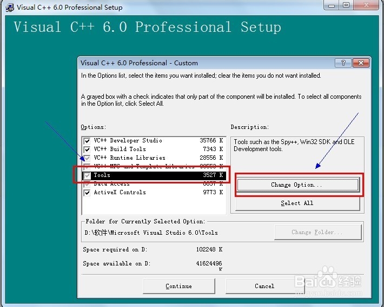384x307 pixels.
Task: Close the Custom dialog with the red X
Action: click(x=361, y=63)
